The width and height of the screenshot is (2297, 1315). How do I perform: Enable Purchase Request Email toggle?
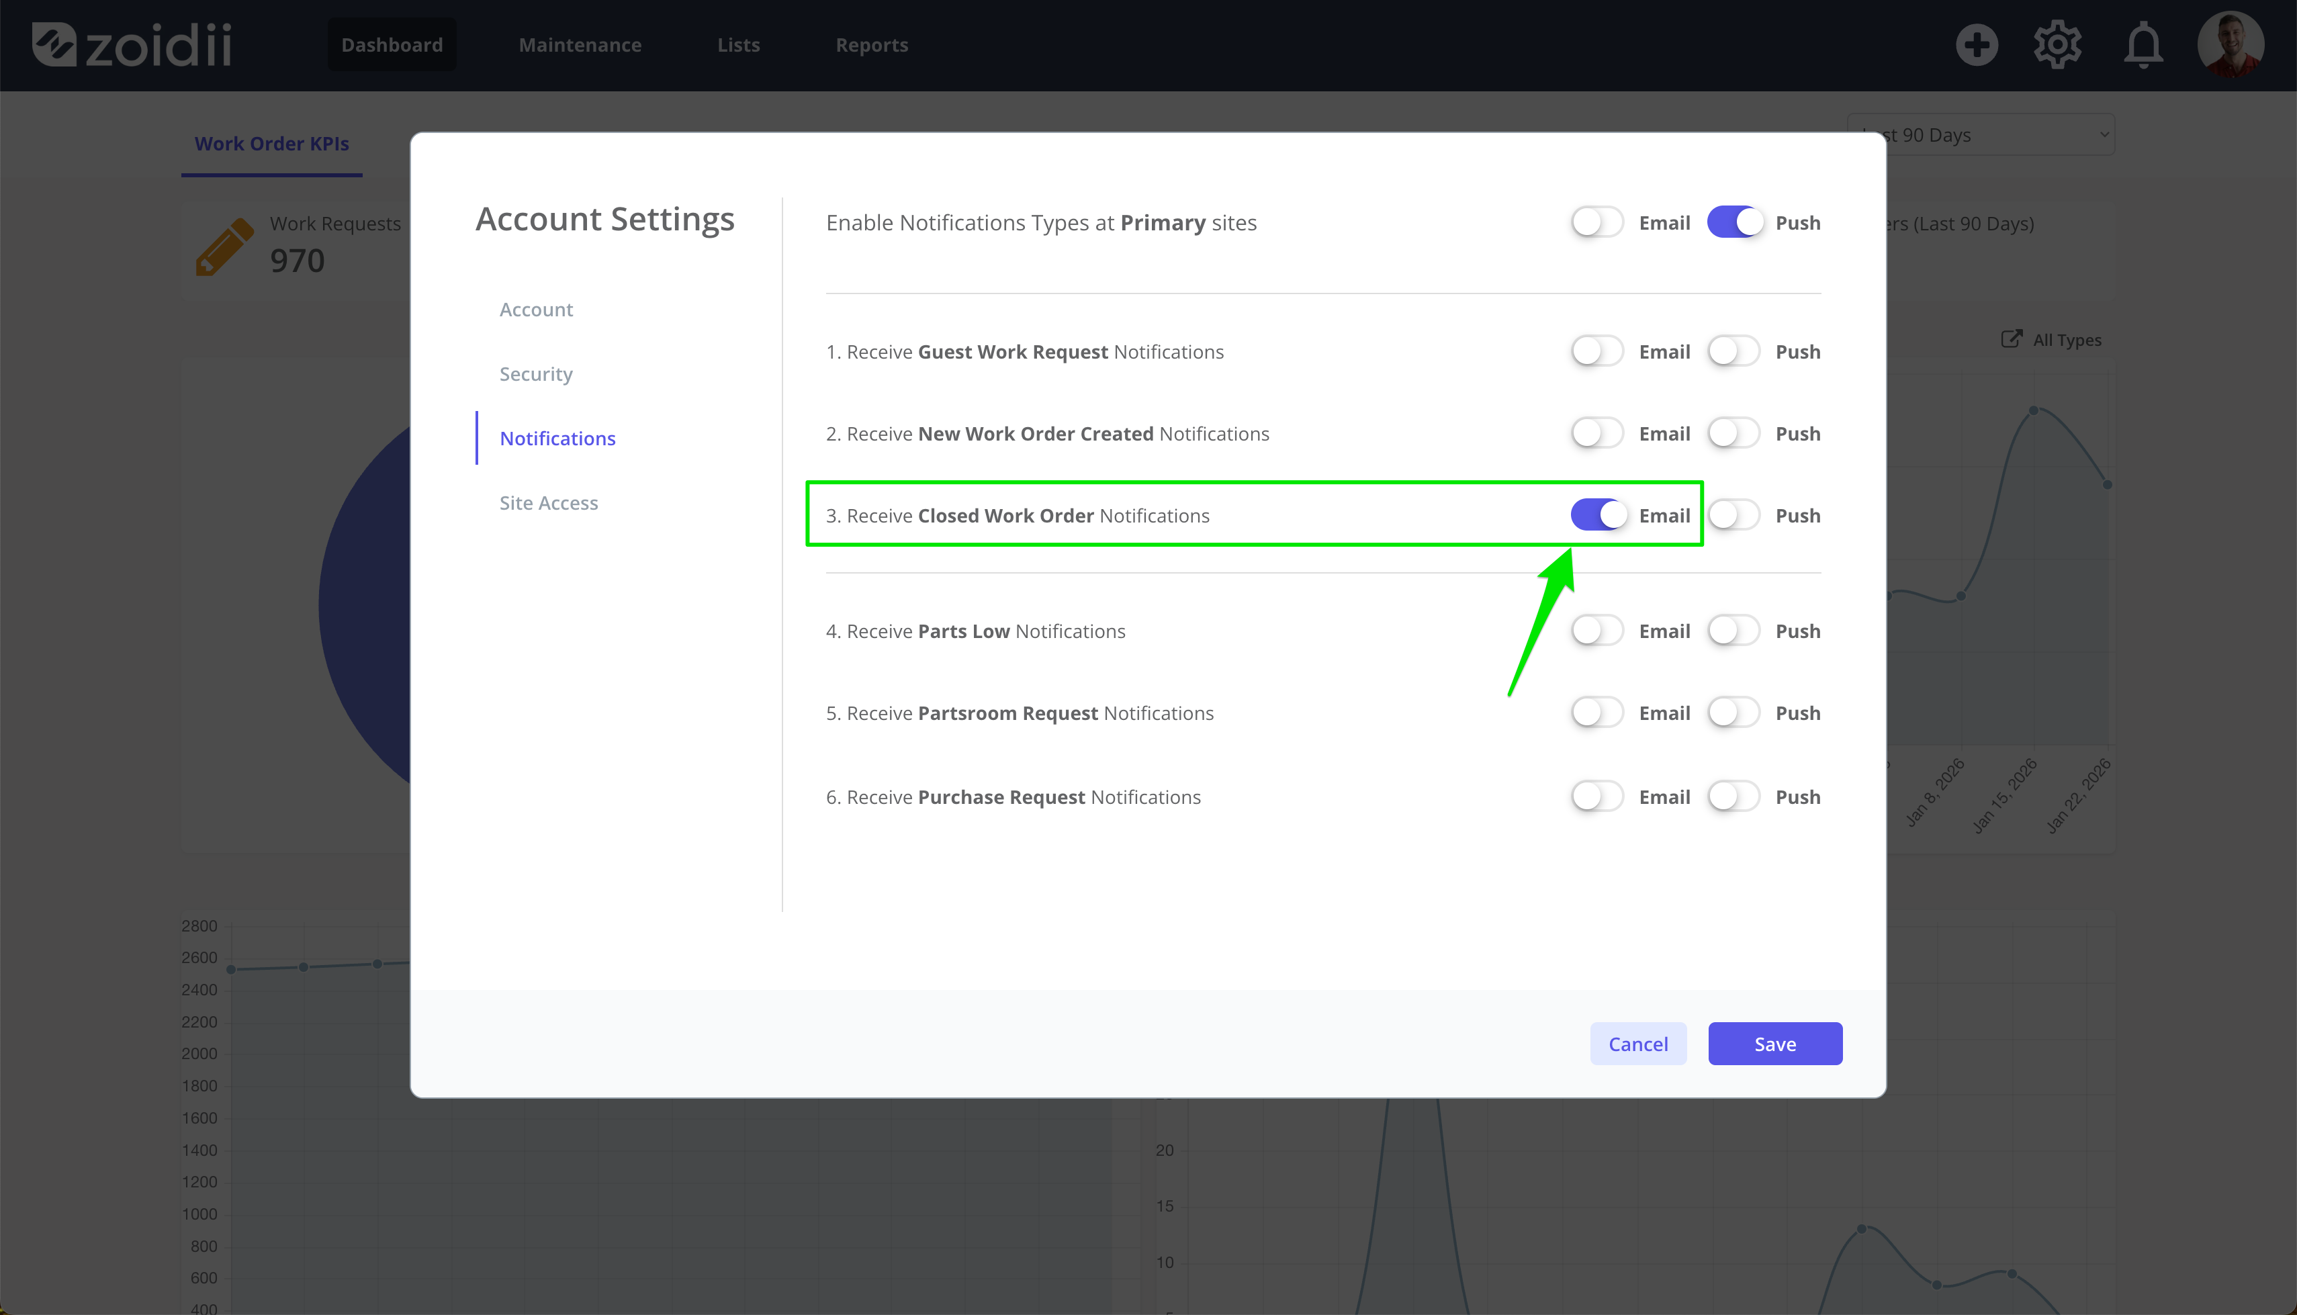coord(1597,797)
